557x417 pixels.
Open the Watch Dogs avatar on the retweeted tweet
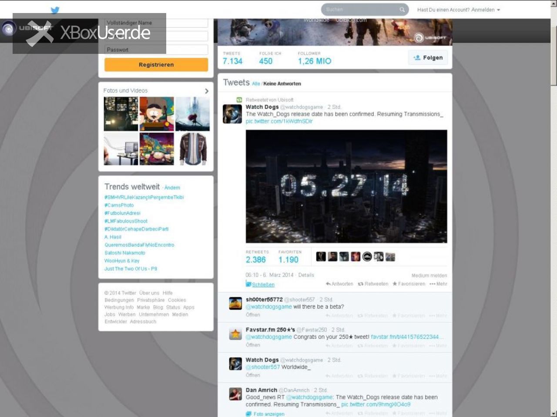pyautogui.click(x=232, y=114)
